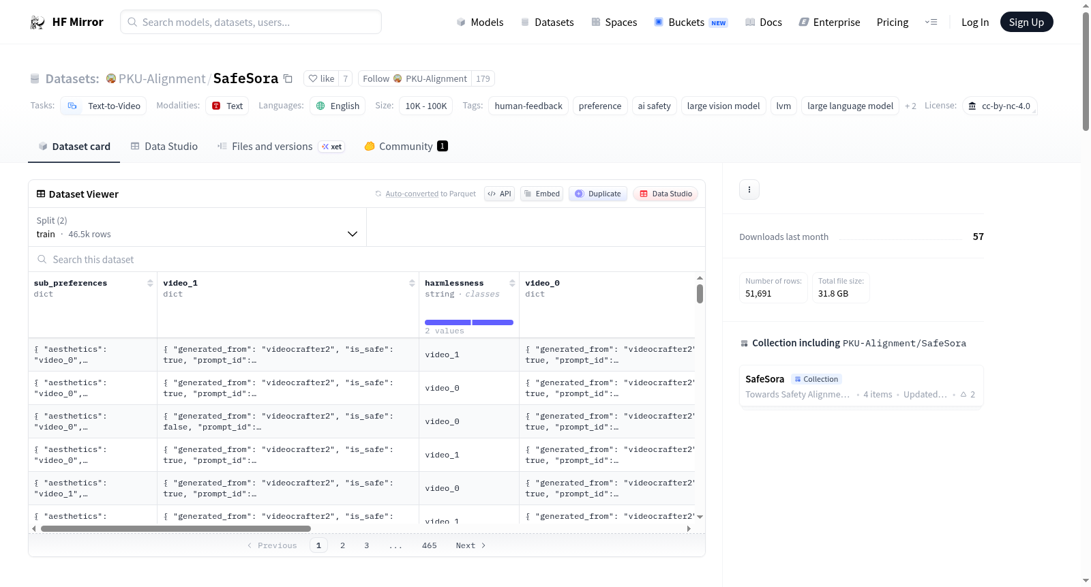Viewport: 1091px width, 587px height.
Task: Open the SafeSora collection card
Action: 861,386
